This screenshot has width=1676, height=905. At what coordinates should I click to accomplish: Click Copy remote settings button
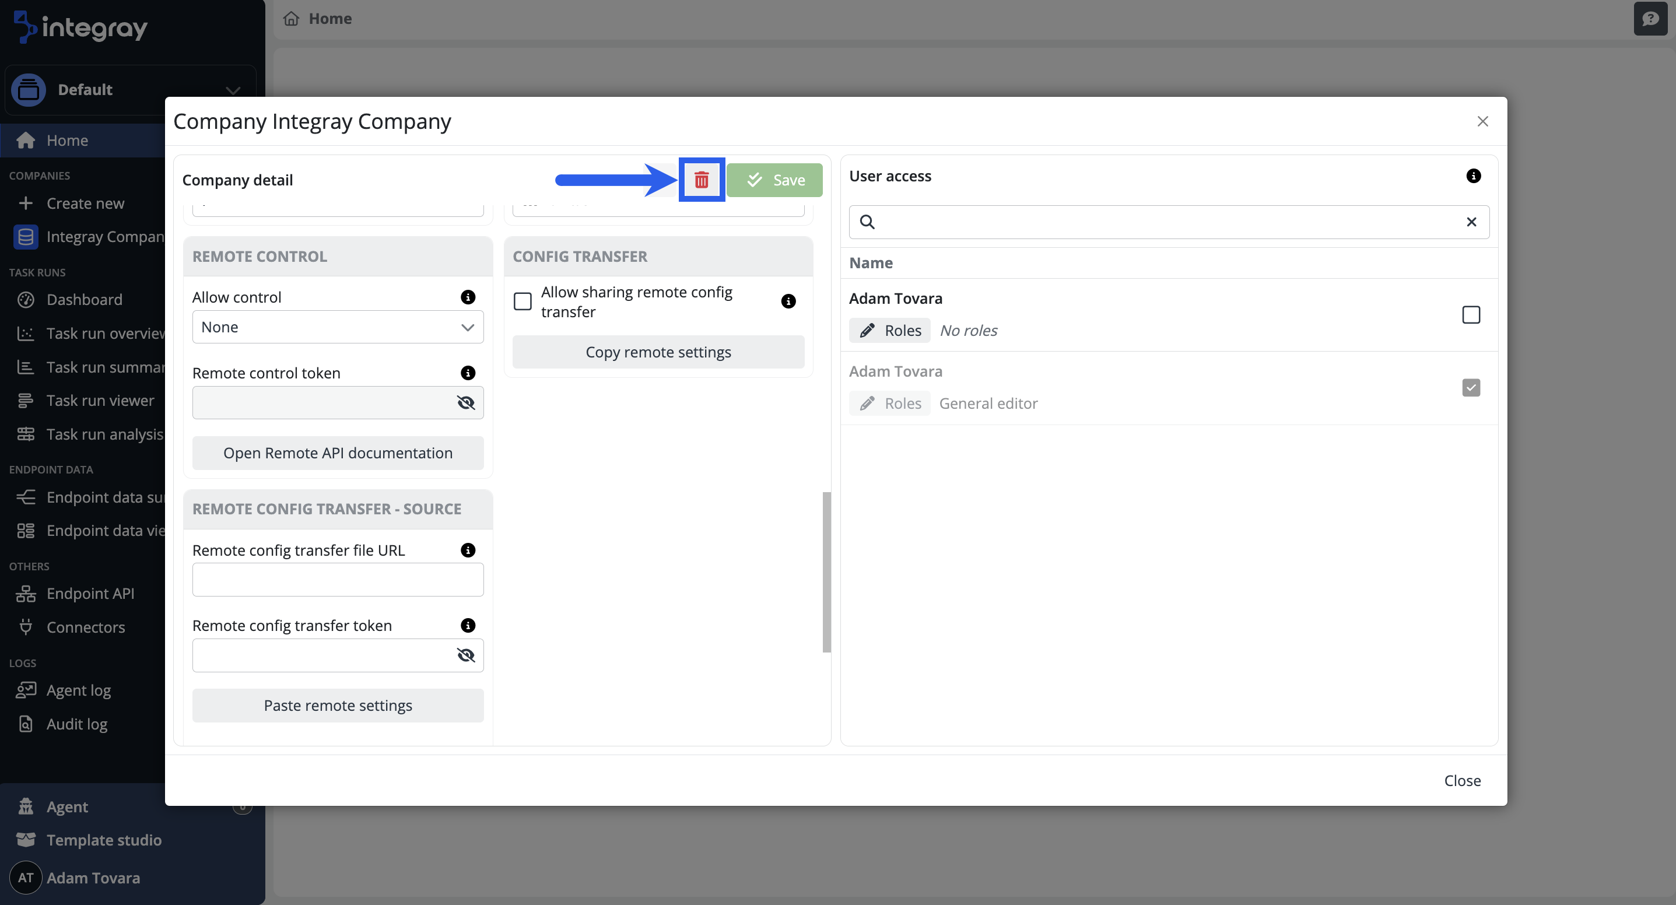pos(658,352)
